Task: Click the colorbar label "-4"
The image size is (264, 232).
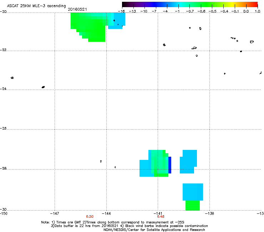Action: point(165,11)
